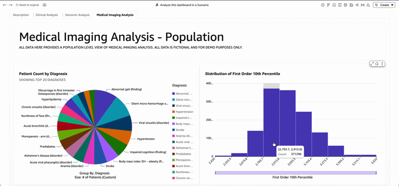Switch to the Clinical Analysis tab
Image resolution: width=399 pixels, height=186 pixels.
47,15
